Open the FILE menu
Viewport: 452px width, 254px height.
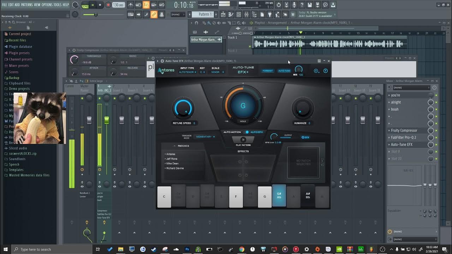tap(5, 5)
